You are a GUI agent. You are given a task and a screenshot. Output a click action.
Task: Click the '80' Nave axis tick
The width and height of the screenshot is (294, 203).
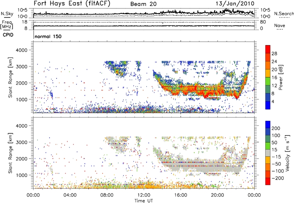(x=263, y=22)
